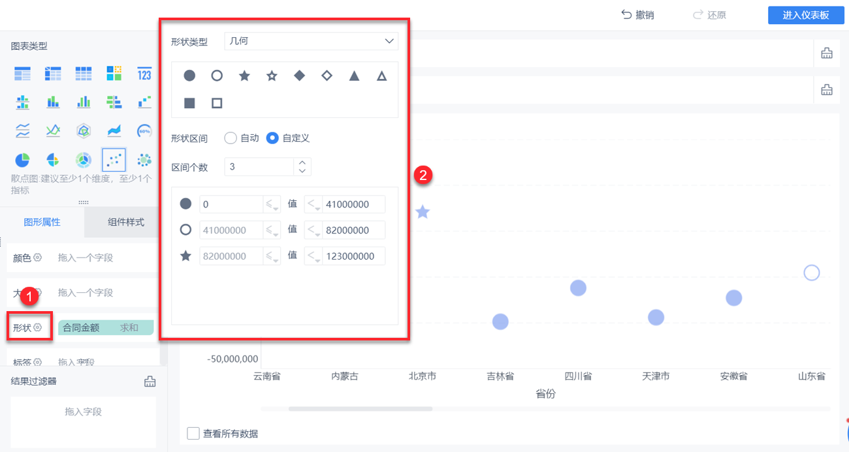Open the ≤ operator dropdown after value 0
Viewport: 849px width, 452px height.
pyautogui.click(x=272, y=204)
